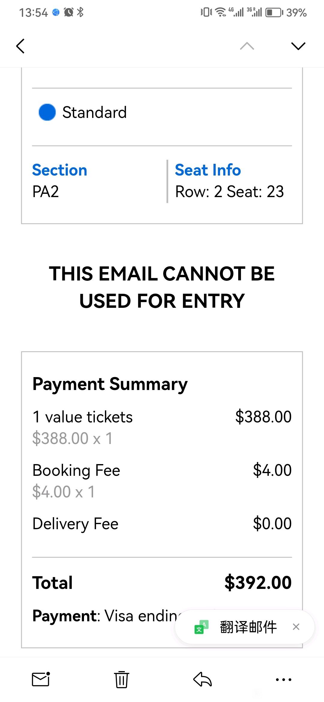This screenshot has width=324, height=702.
Task: Tap the Wi-Fi signal icon
Action: point(221,12)
